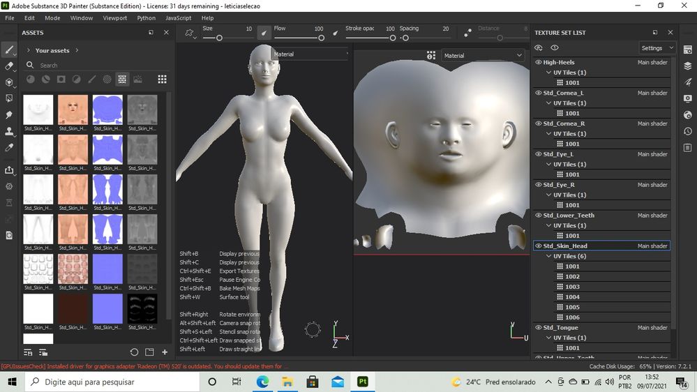The width and height of the screenshot is (697, 392).
Task: Toggle visibility of Std_Skin_Head texture set
Action: (x=539, y=246)
